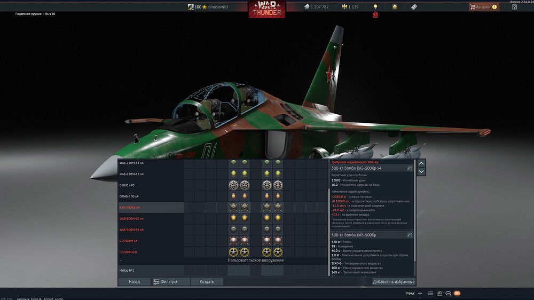The width and height of the screenshot is (534, 300).
Task: Select the ФАБ-250М-62 x4 preset row
Action: pos(223,174)
